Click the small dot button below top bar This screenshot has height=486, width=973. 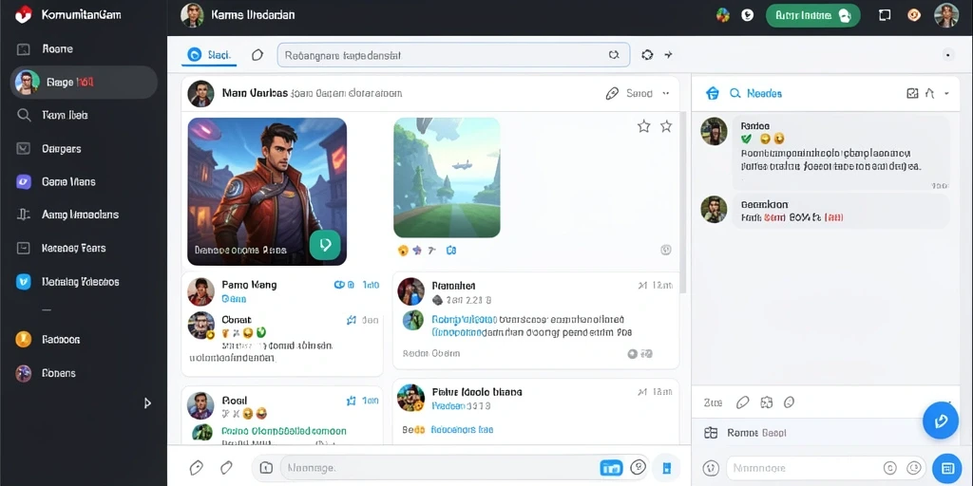(x=947, y=54)
